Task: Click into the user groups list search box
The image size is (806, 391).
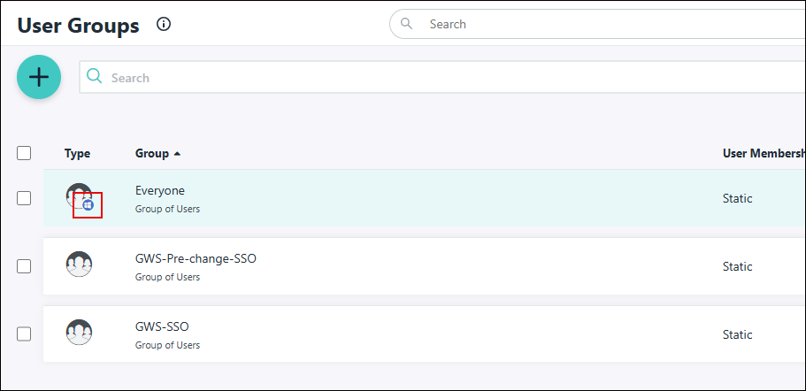Action: (442, 78)
